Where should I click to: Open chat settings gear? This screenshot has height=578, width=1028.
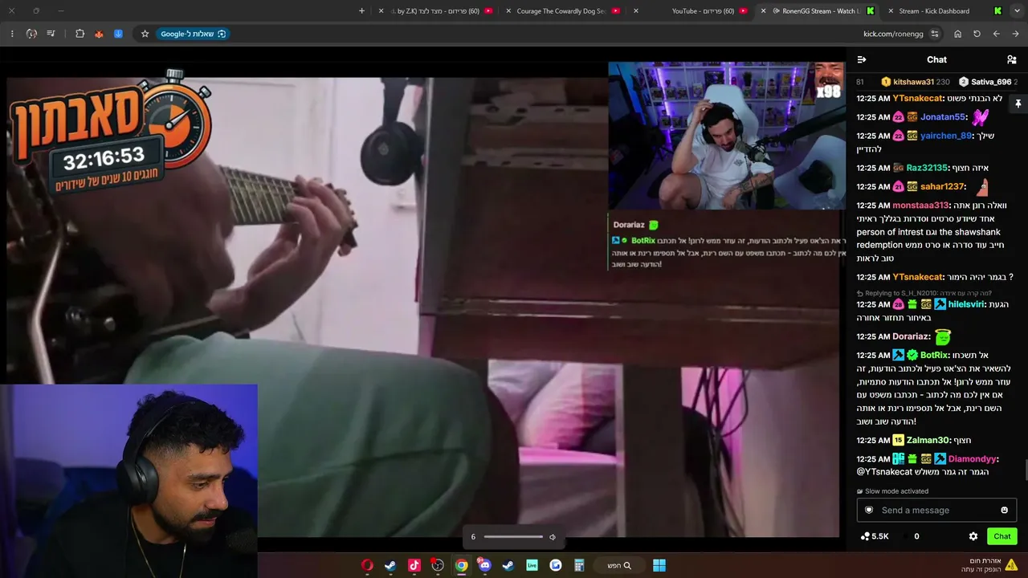(x=973, y=536)
